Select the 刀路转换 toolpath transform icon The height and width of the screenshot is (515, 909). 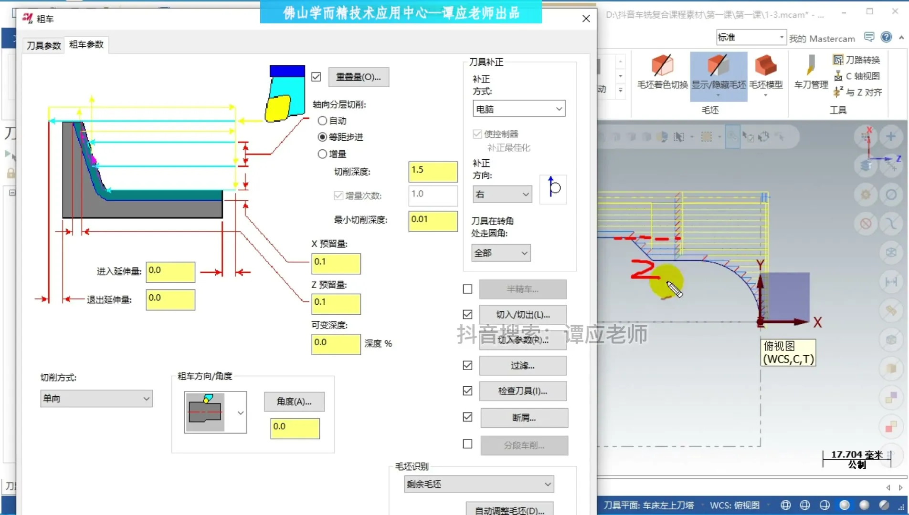857,59
